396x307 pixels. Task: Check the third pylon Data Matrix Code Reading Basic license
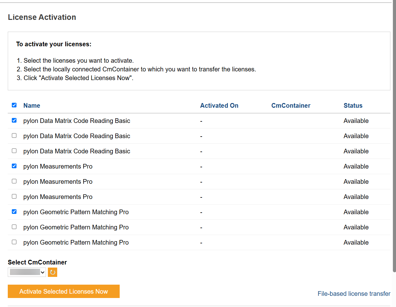pos(14,151)
